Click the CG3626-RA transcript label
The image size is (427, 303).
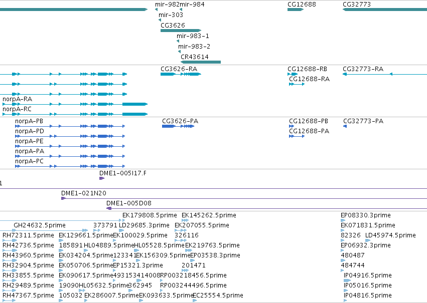[179, 69]
